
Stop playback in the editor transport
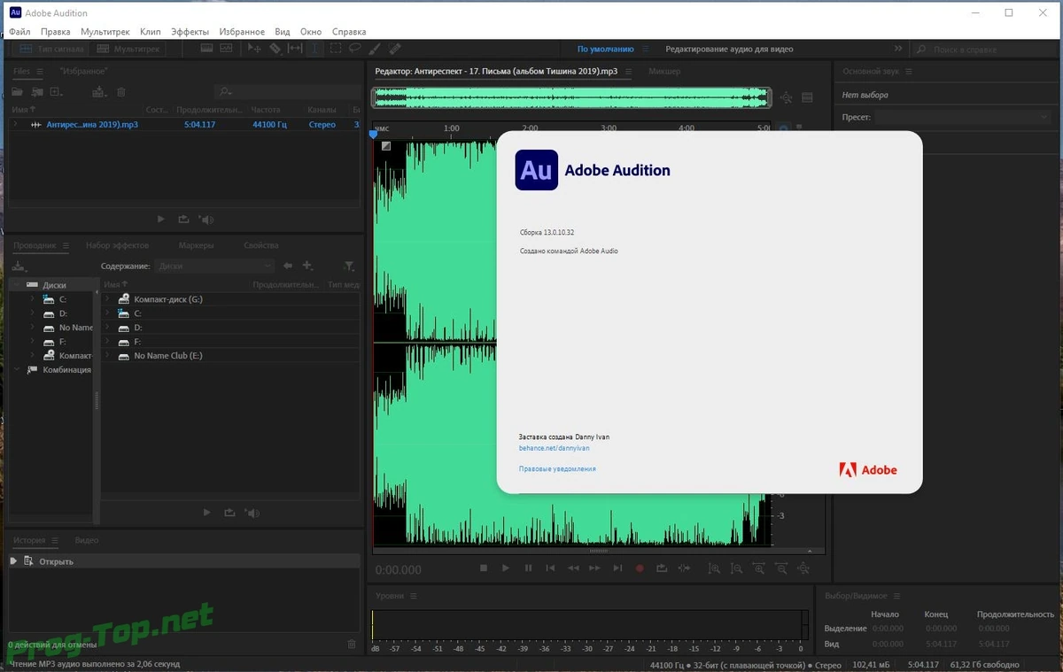click(484, 568)
